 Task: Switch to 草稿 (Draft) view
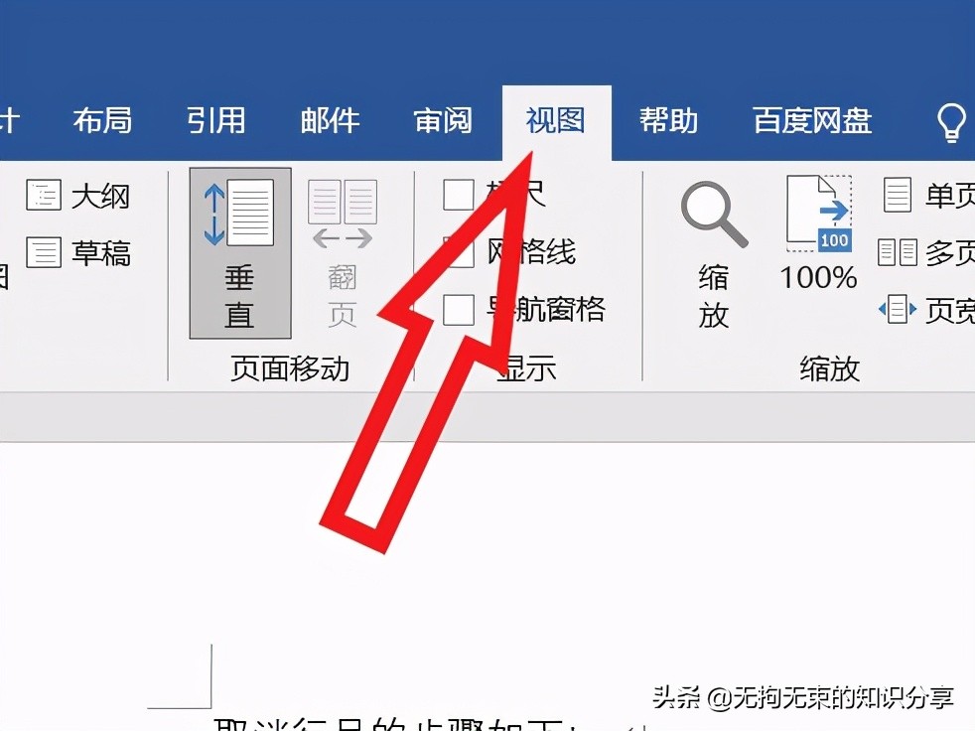pos(43,252)
